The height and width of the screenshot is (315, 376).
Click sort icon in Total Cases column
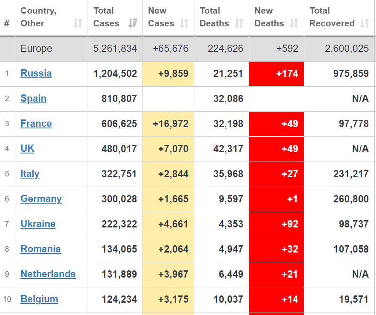tap(133, 23)
